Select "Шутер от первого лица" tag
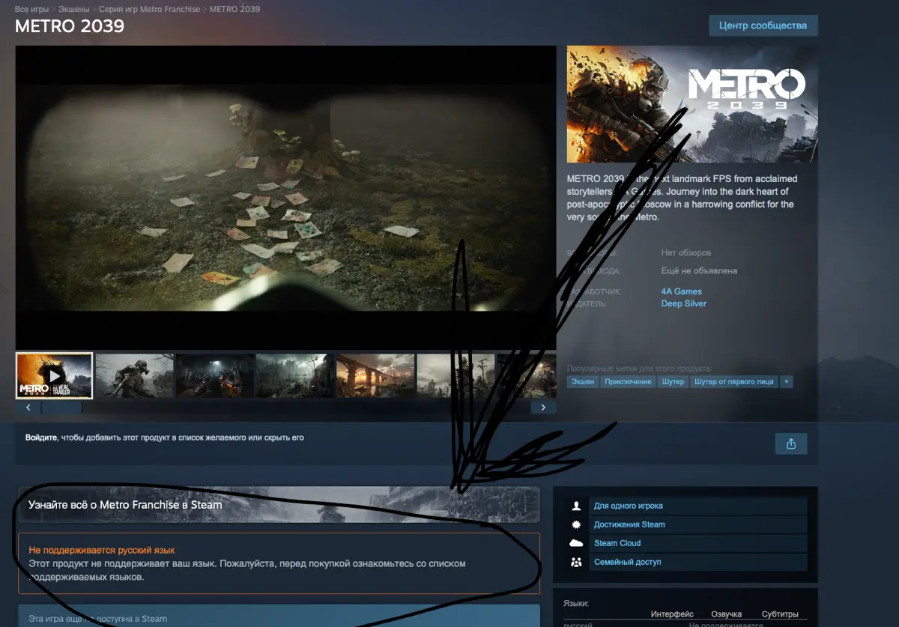 tap(733, 382)
